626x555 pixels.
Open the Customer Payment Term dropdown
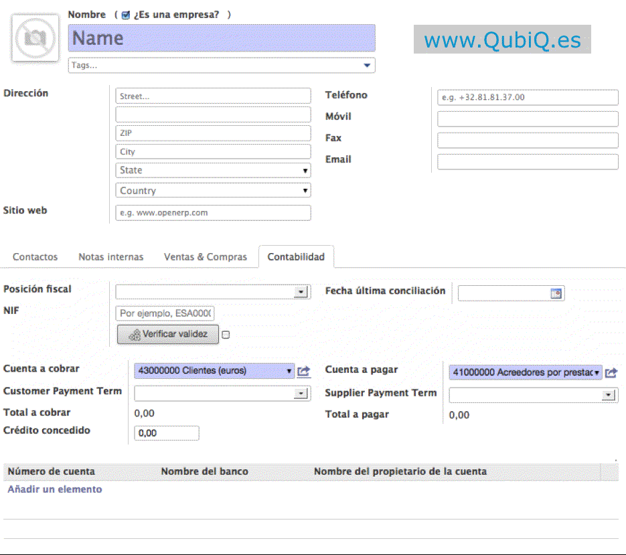301,394
